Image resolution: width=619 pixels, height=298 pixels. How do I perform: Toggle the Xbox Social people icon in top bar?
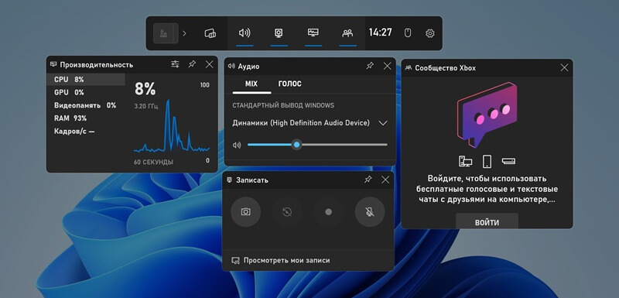(347, 33)
